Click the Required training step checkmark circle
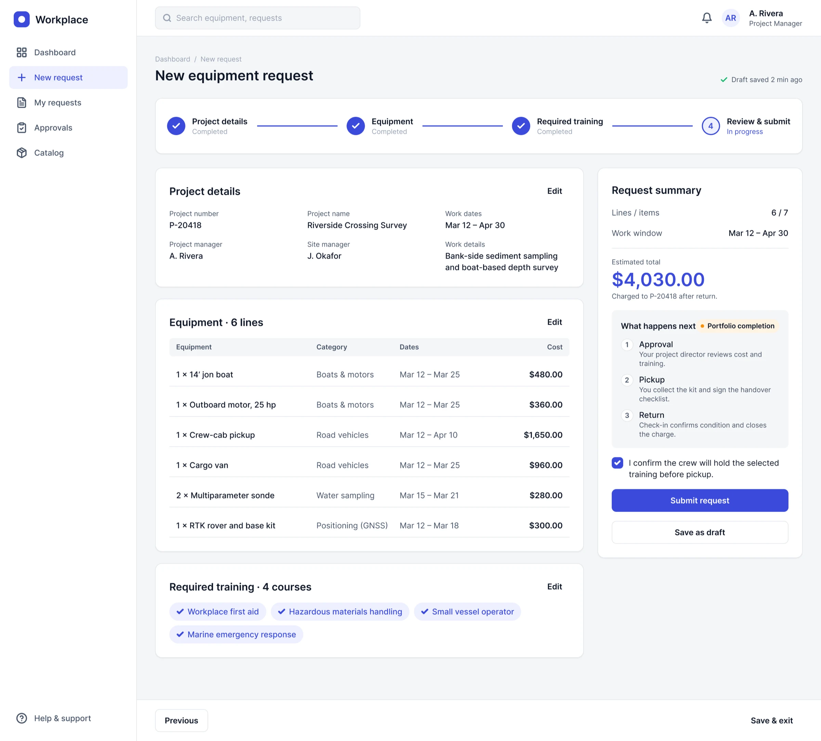This screenshot has height=741, width=821. pyautogui.click(x=521, y=126)
